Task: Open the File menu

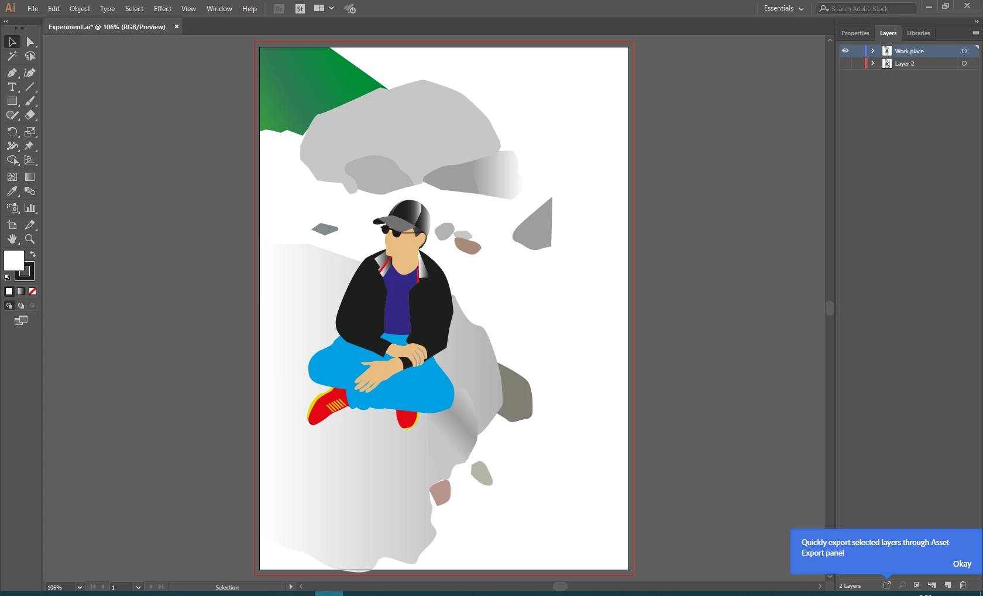Action: coord(33,9)
